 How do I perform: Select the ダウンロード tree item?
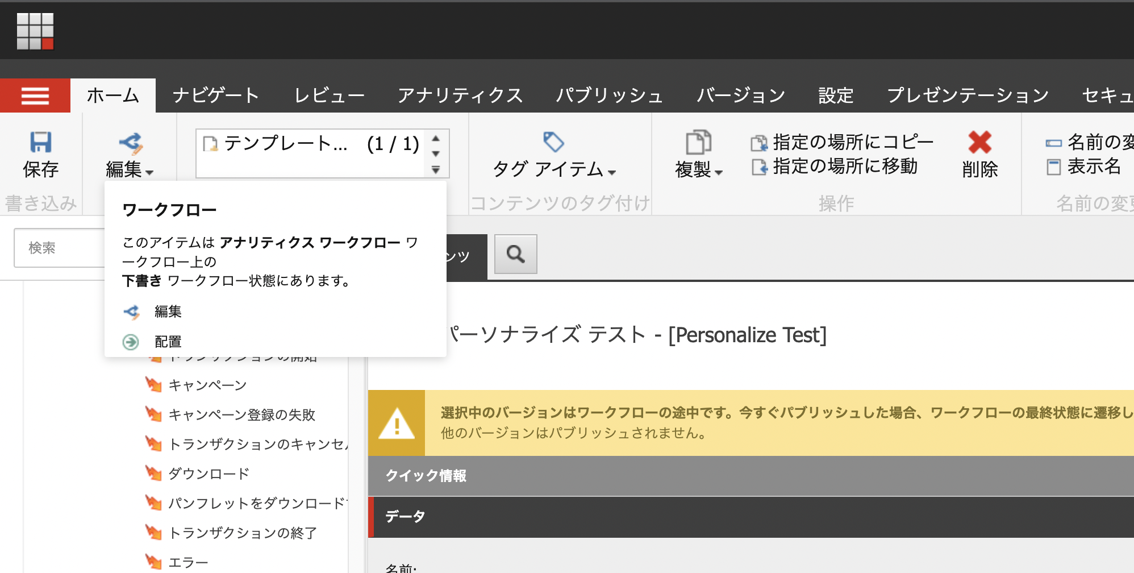[x=209, y=474]
